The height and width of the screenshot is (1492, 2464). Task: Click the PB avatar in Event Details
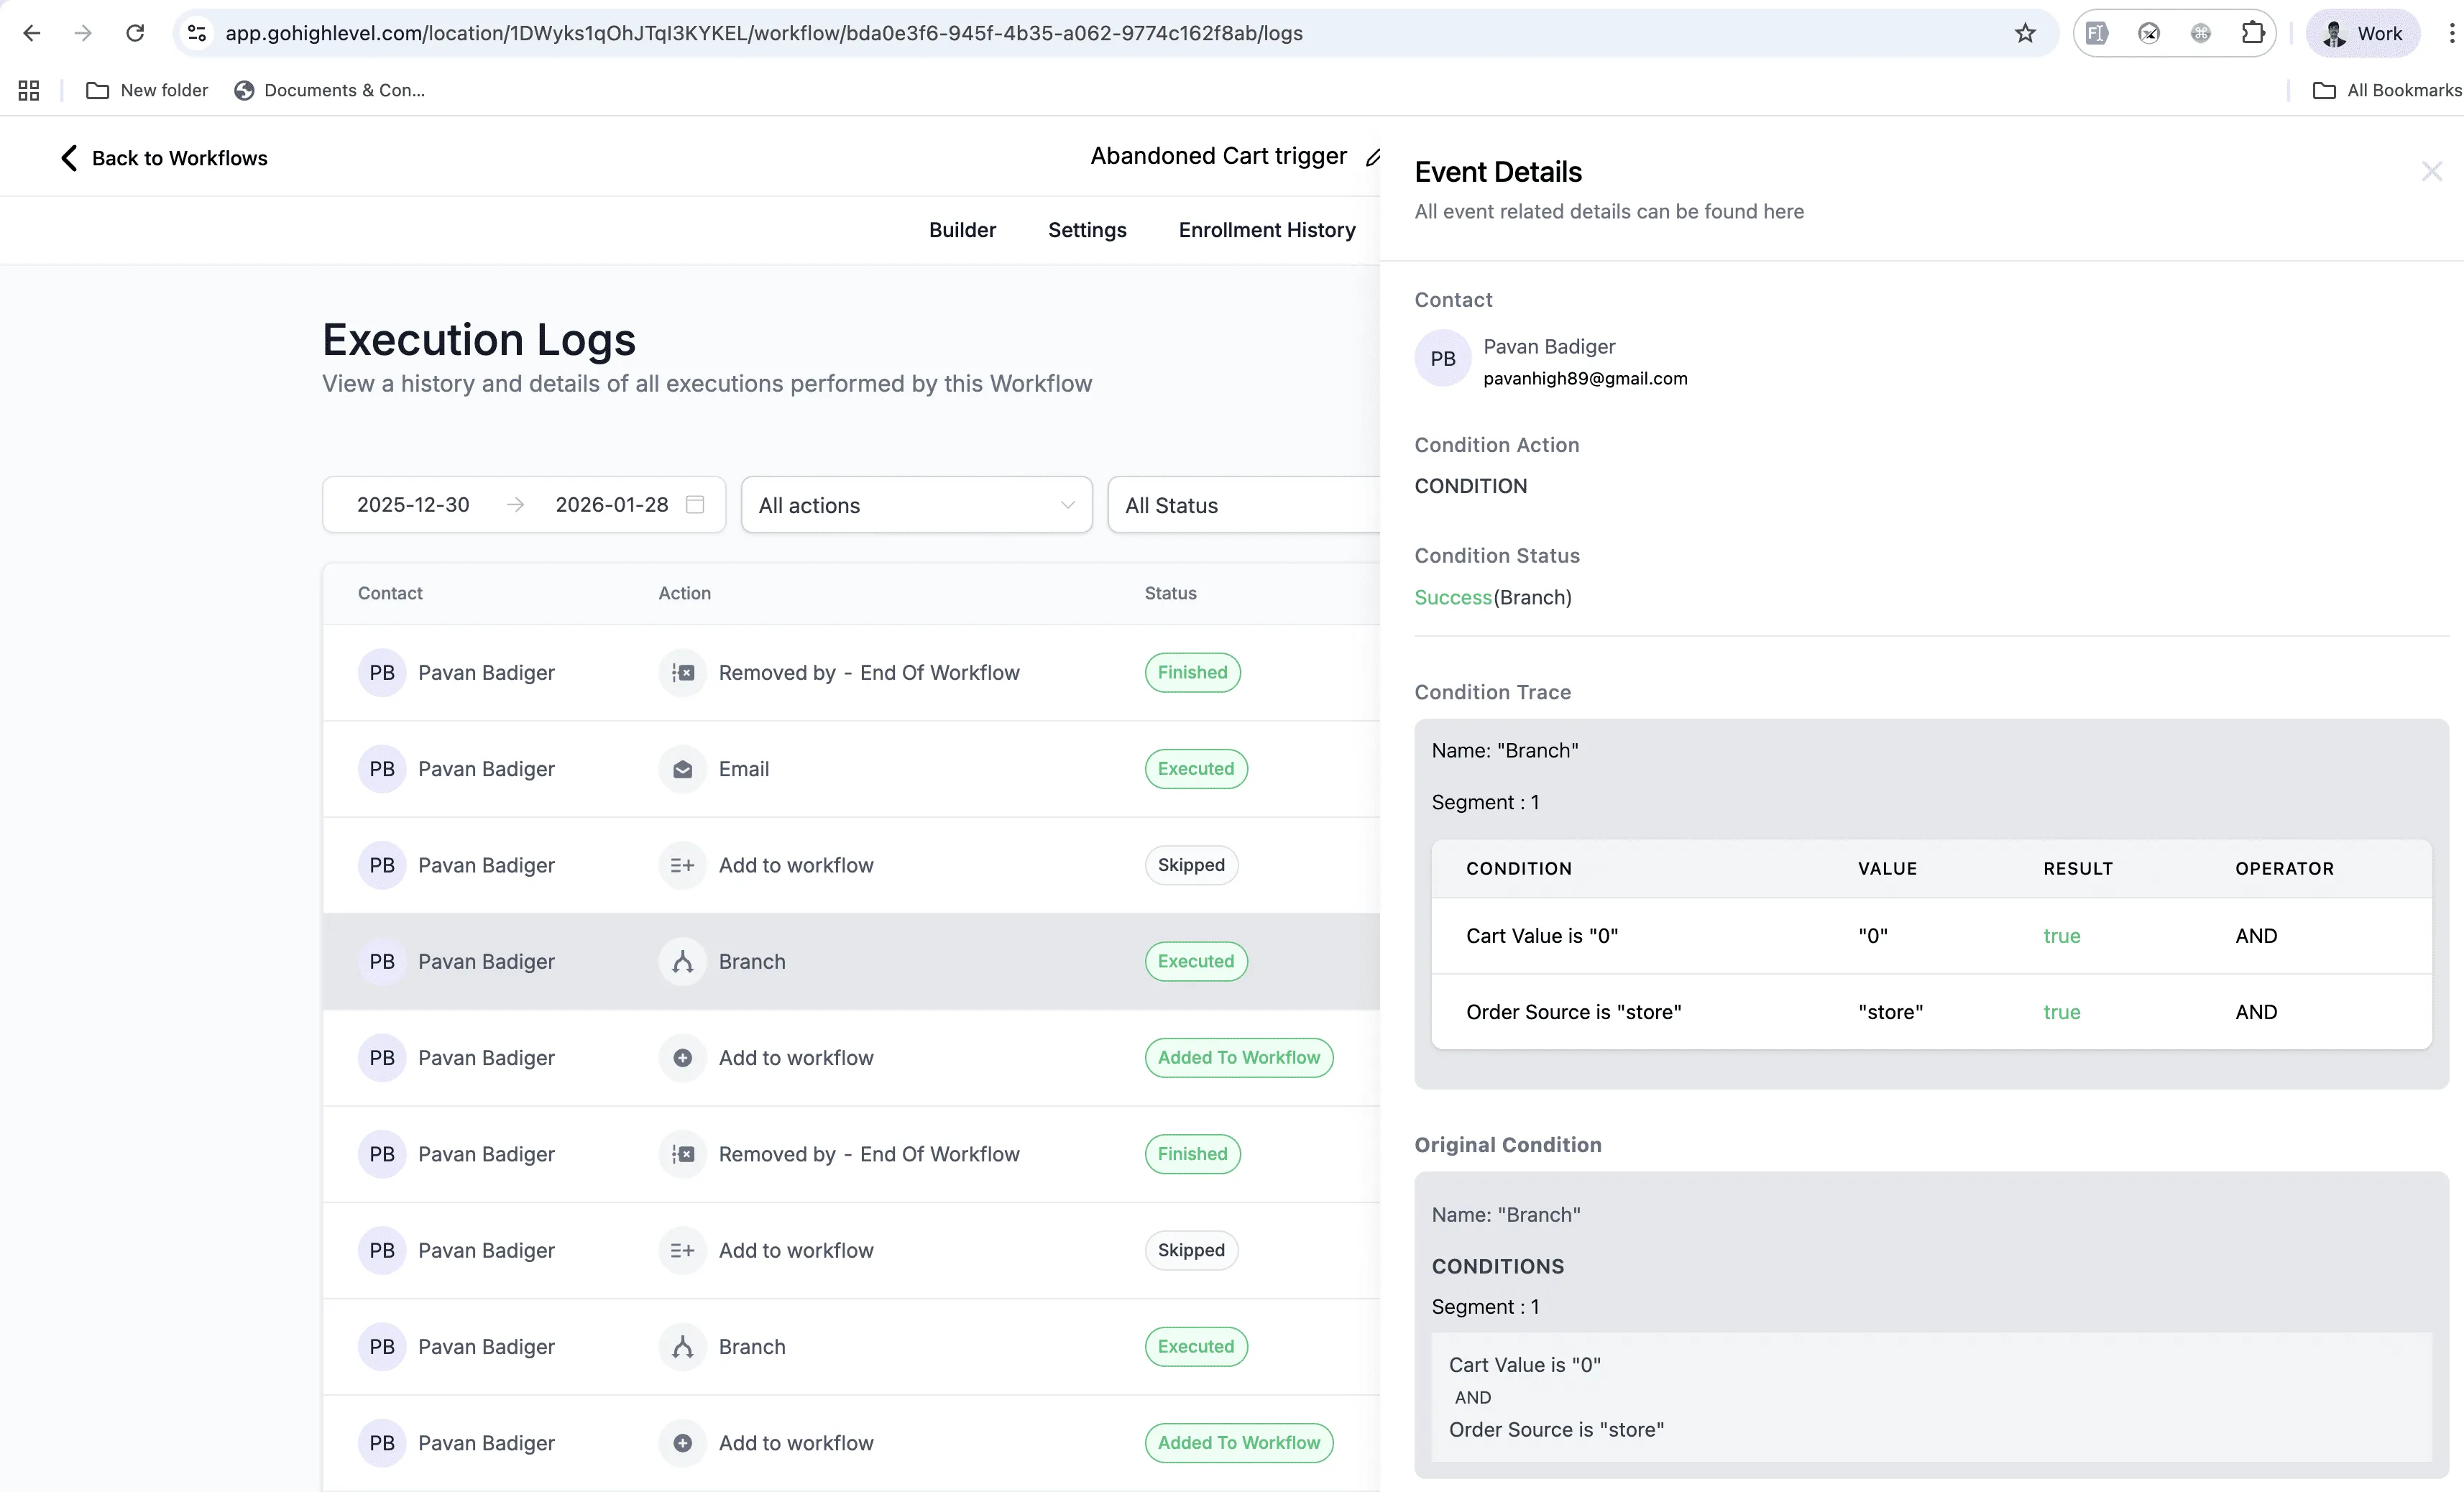[1442, 357]
